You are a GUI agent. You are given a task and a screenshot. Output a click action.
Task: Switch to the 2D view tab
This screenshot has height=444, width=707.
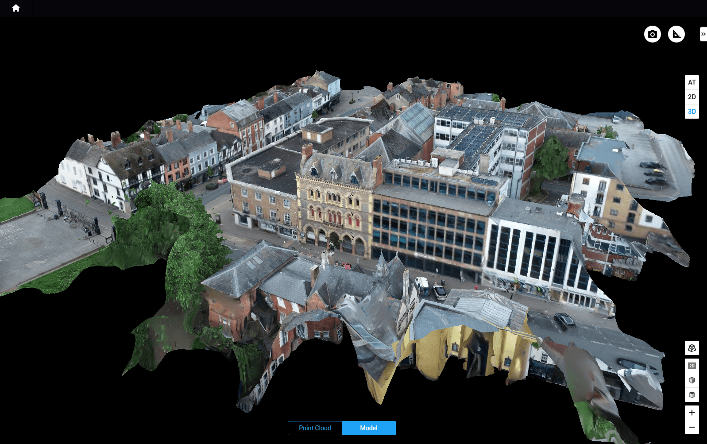pos(692,97)
